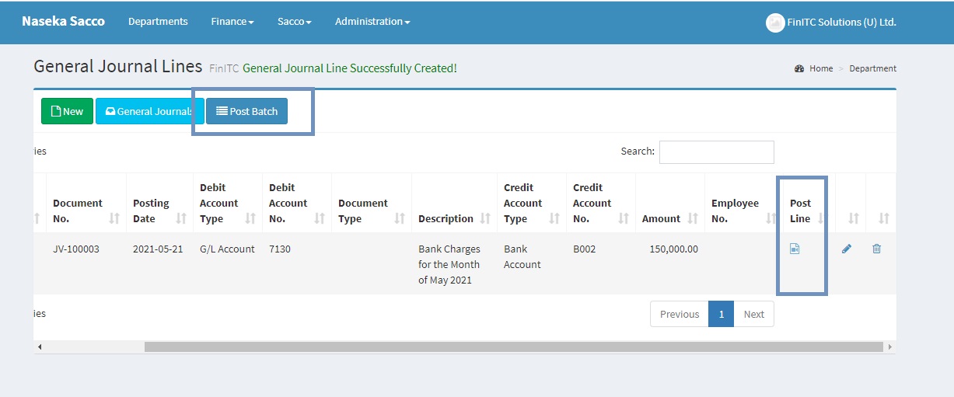The image size is (954, 397).
Task: Click the post line icon for JV-100003
Action: [795, 249]
